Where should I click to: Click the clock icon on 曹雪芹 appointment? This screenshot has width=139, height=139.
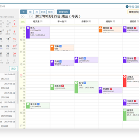click(125, 110)
